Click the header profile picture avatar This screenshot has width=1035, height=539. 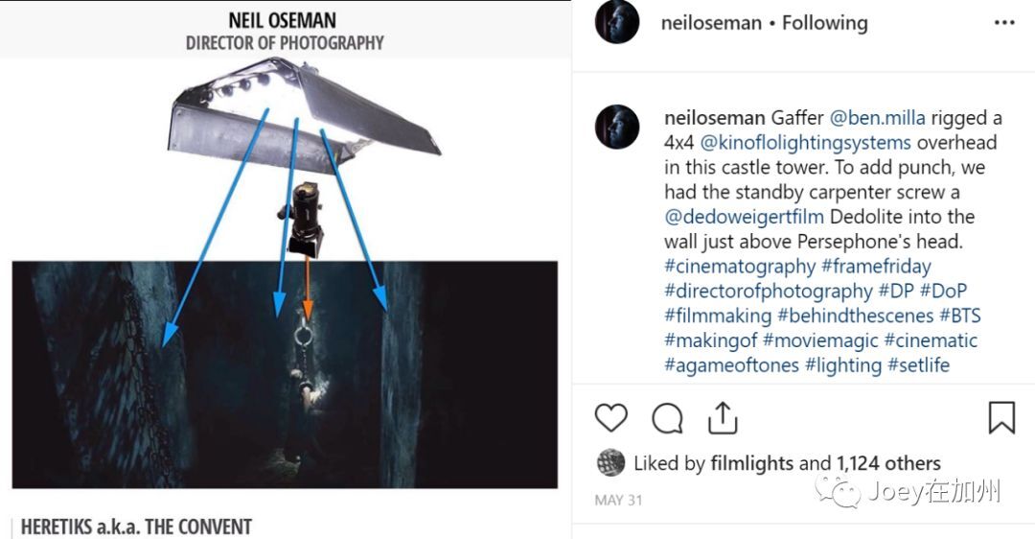coord(616,22)
